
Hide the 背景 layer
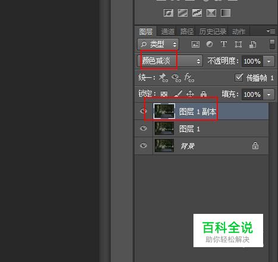click(143, 146)
